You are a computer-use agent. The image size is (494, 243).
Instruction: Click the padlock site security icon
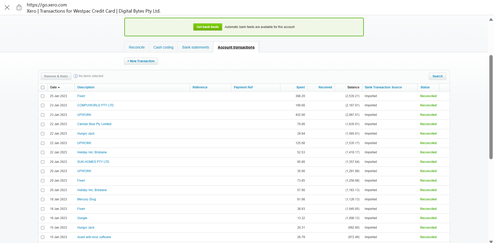coord(19,7)
